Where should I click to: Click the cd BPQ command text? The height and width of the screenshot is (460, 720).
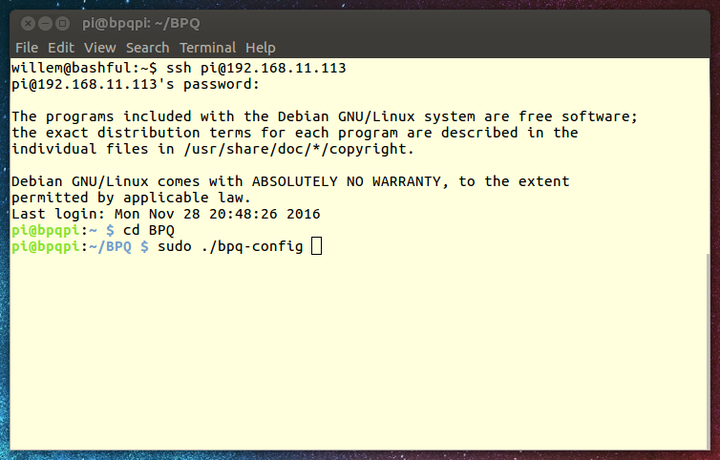click(148, 230)
